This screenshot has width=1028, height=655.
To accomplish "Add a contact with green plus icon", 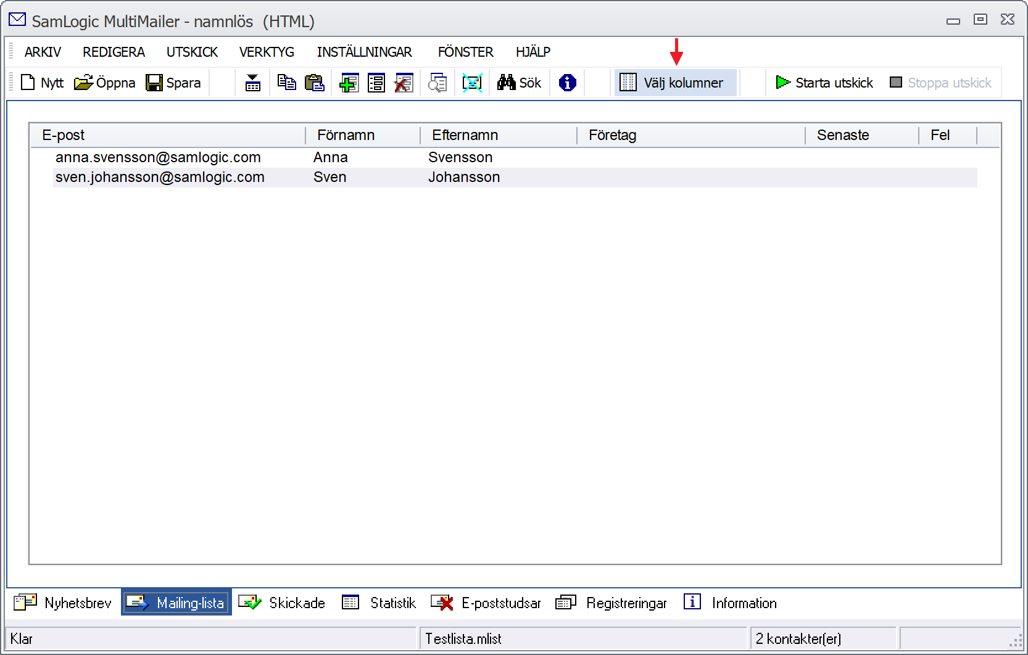I will tap(349, 83).
